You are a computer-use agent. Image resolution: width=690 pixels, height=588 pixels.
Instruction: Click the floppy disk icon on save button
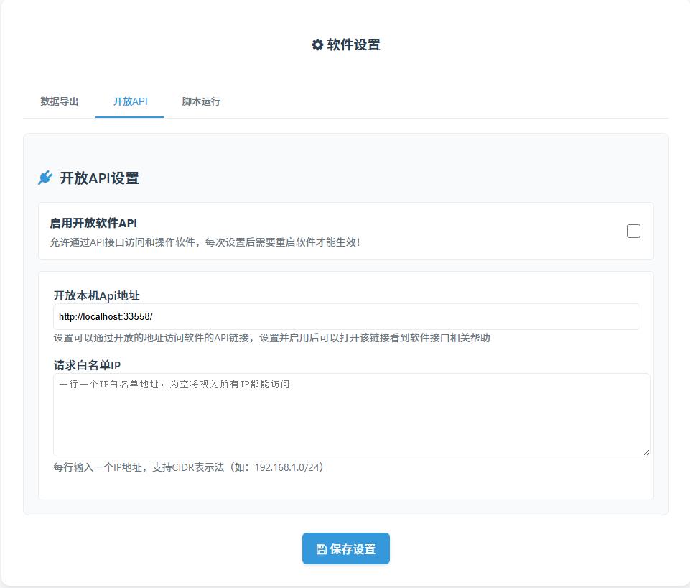coord(321,549)
